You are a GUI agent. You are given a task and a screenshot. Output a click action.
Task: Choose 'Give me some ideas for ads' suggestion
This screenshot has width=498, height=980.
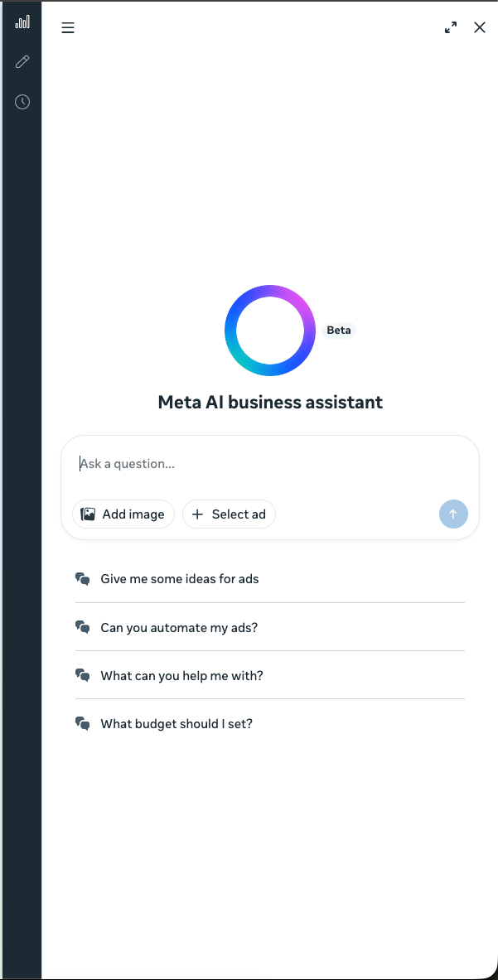coord(180,579)
